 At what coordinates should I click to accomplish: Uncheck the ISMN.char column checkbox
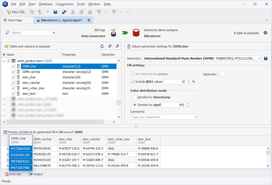click(x=13, y=66)
